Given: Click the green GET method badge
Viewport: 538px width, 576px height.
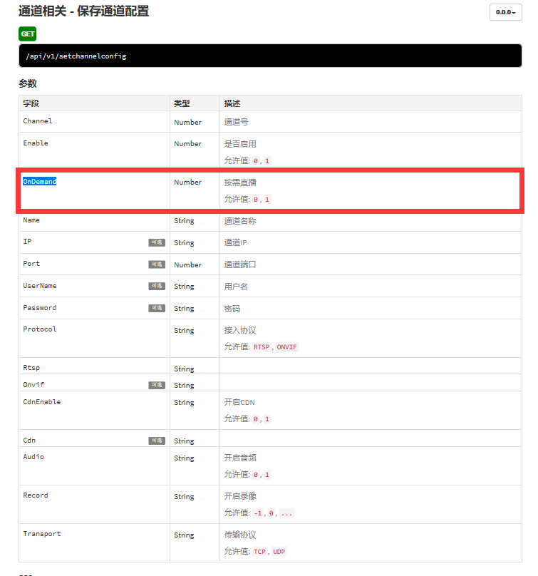Looking at the screenshot, I should point(28,34).
